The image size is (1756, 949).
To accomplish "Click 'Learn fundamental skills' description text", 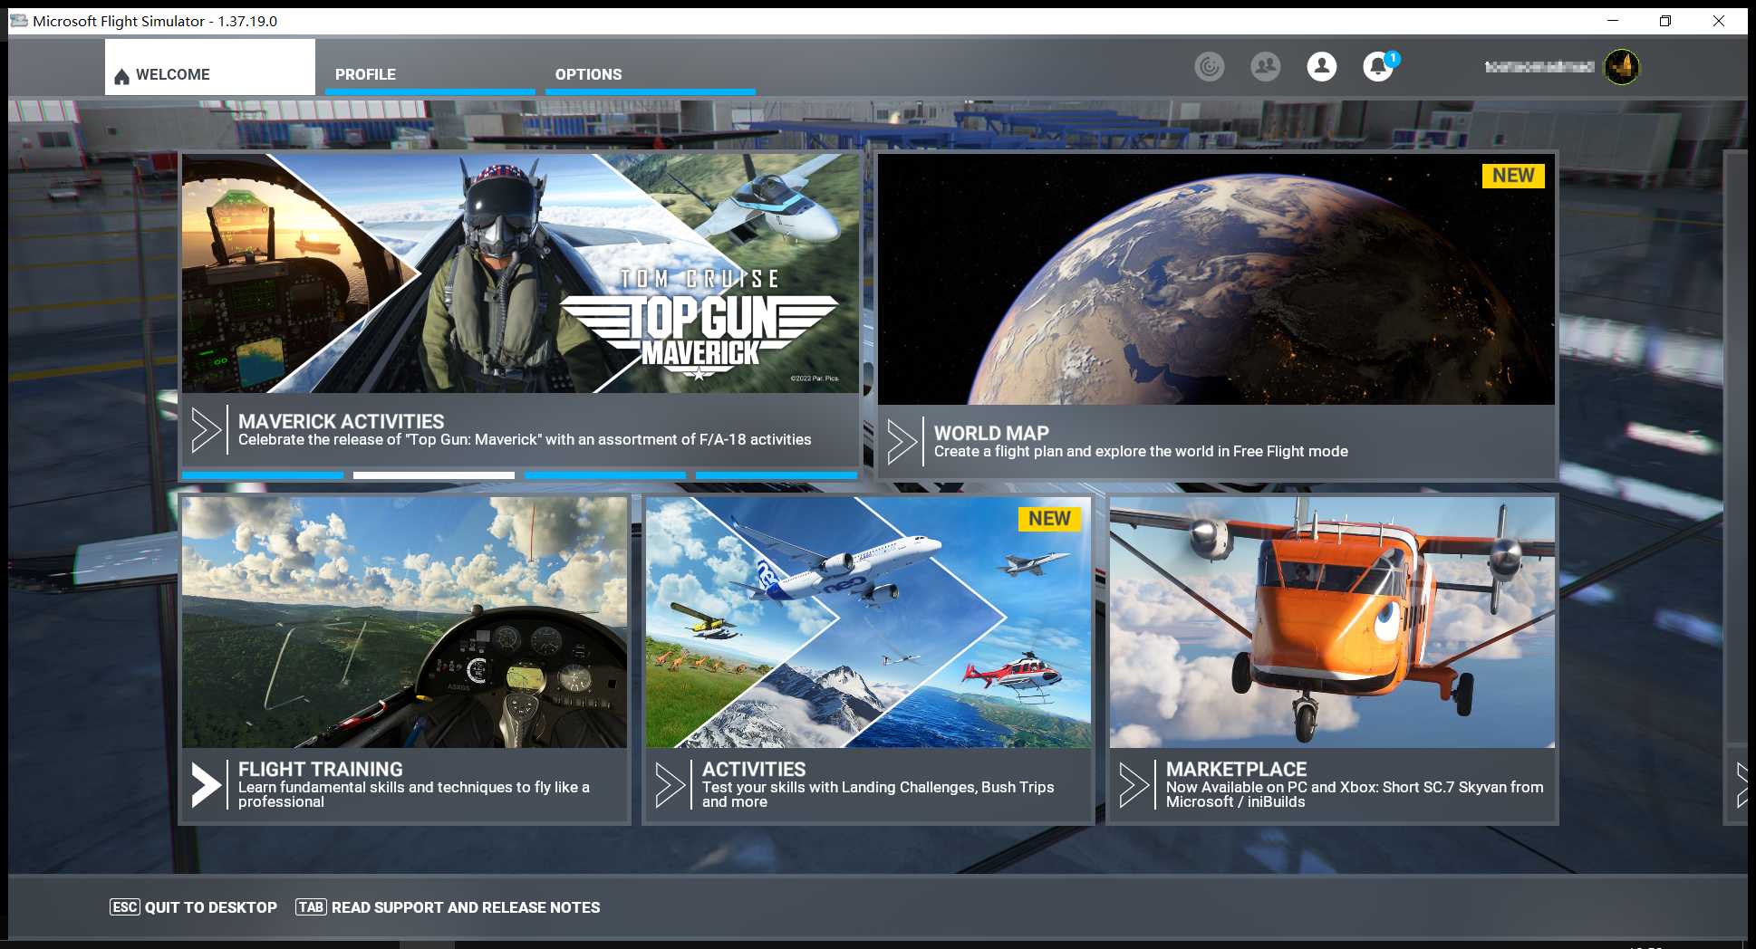I will tap(414, 794).
